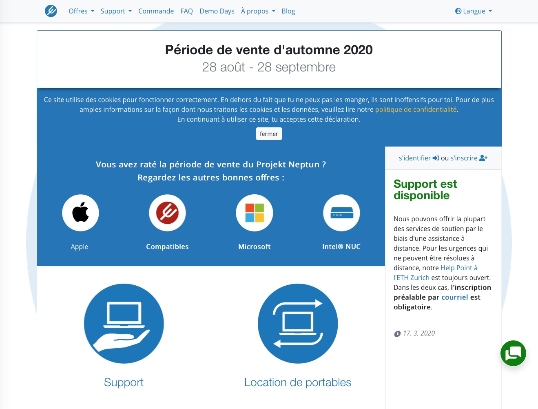Click s'identifier to log in

(x=415, y=158)
